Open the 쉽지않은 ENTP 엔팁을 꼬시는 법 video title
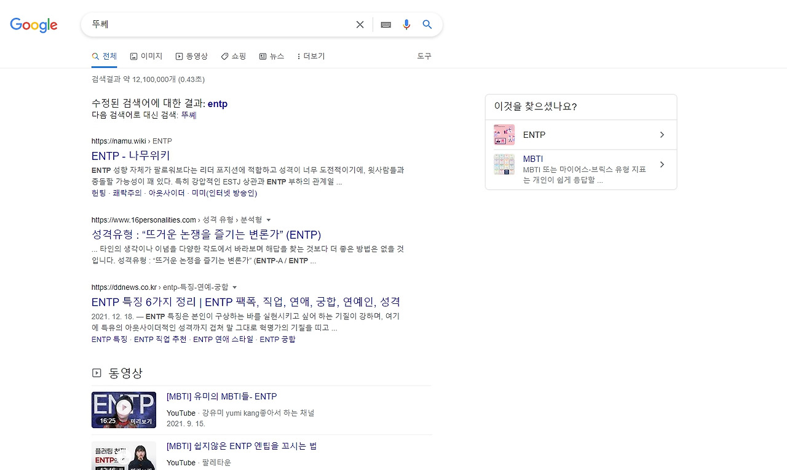 coord(242,446)
